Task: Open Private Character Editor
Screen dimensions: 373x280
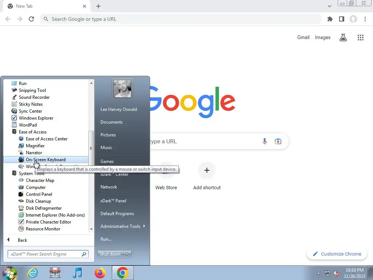Action: tap(48, 222)
